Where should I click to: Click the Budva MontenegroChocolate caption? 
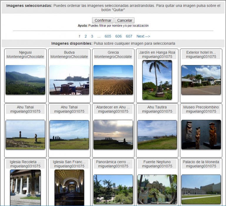point(69,54)
